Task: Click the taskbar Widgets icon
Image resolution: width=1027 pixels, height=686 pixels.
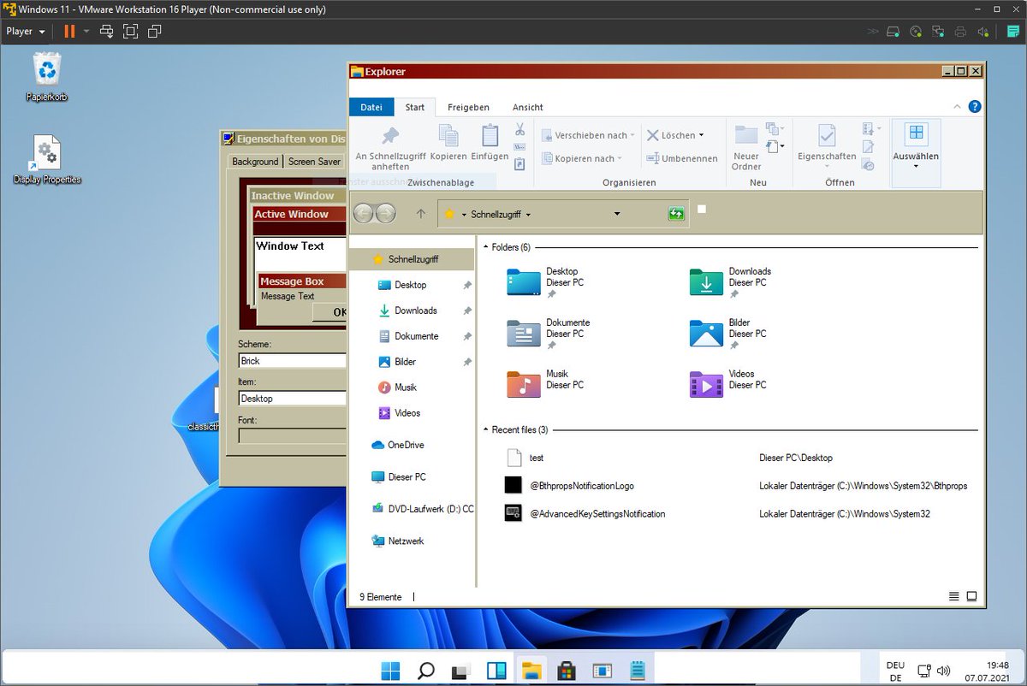Action: pyautogui.click(x=496, y=671)
